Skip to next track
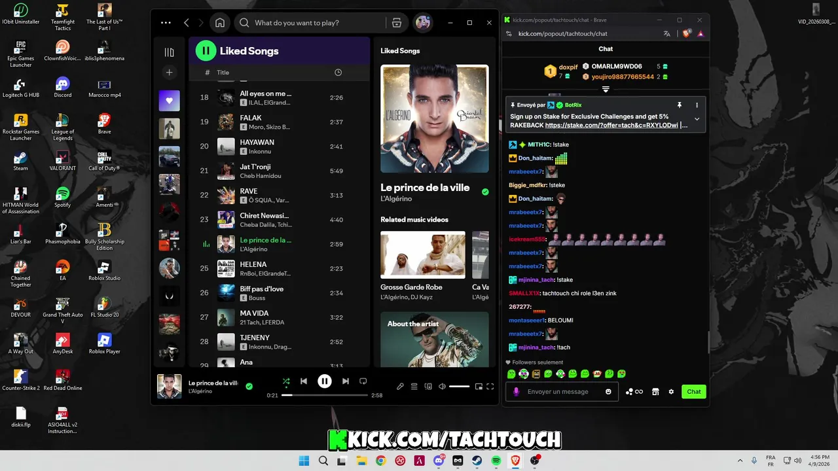838x471 pixels. 345,381
